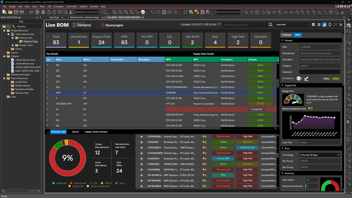The image size is (352, 198).
Task: Click the Print toolbar icon
Action: click(22, 12)
